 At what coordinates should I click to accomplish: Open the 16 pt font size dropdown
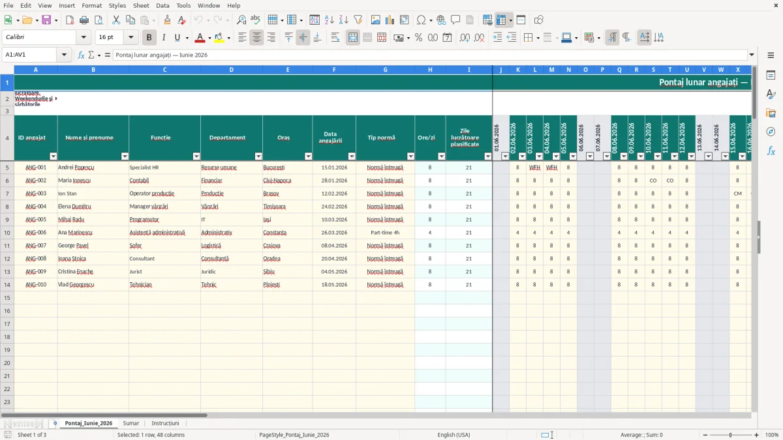coord(131,38)
